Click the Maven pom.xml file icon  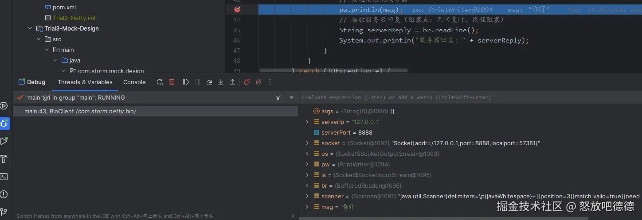[x=48, y=8]
